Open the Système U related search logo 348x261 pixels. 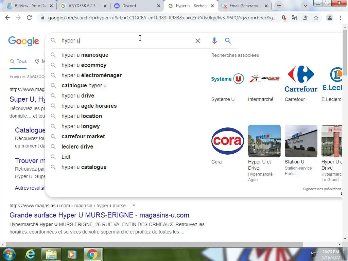pyautogui.click(x=227, y=79)
